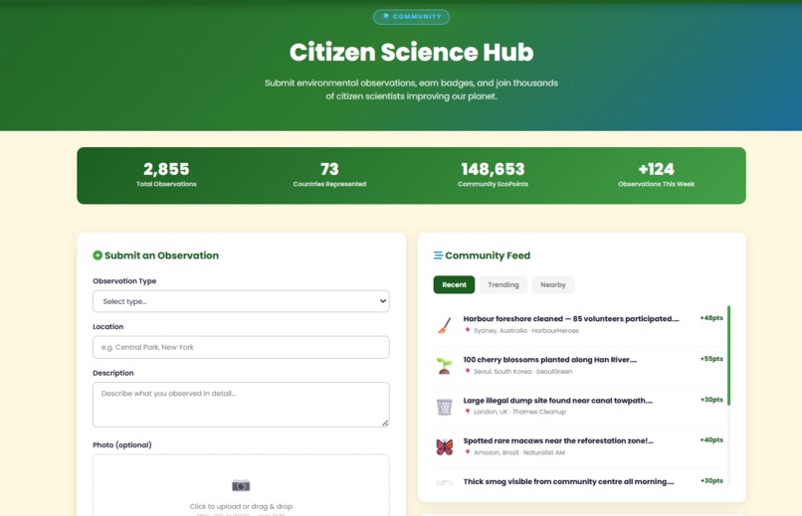
Task: Click the Community Feed heading
Action: pos(488,256)
